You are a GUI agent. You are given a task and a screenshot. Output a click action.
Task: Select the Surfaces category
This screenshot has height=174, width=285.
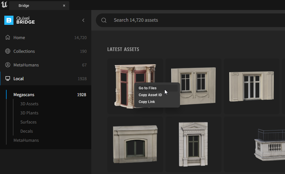click(28, 122)
